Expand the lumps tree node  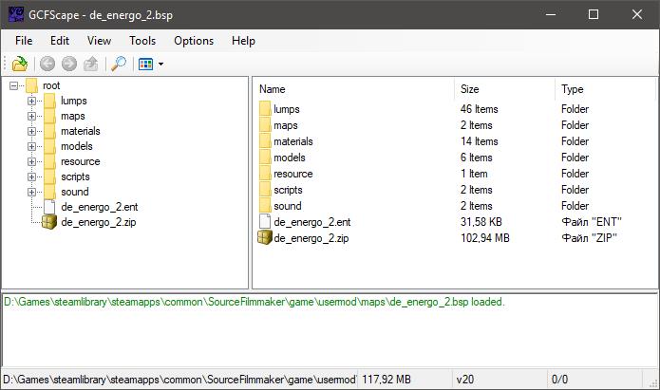(x=31, y=101)
